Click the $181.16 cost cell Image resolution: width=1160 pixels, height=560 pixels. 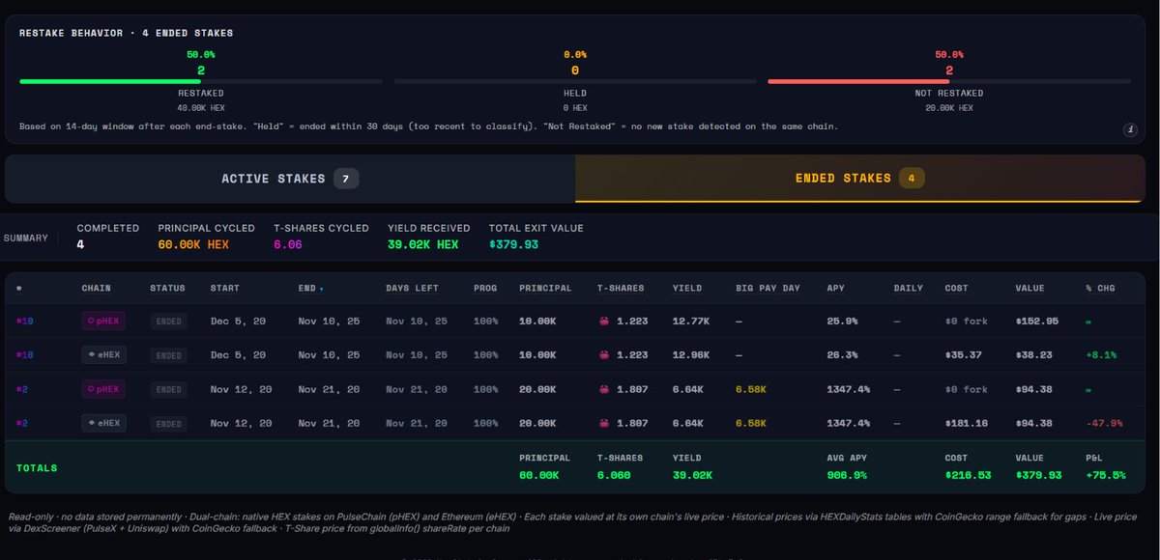(x=967, y=423)
